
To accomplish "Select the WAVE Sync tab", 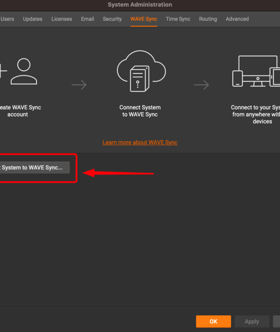I will tap(144, 19).
